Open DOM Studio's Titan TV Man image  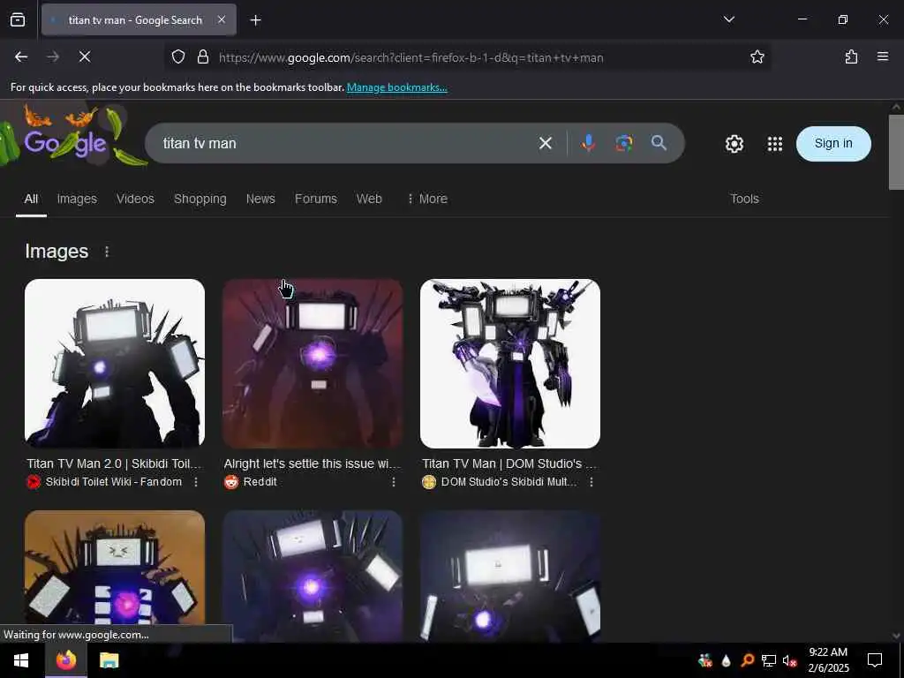[510, 364]
